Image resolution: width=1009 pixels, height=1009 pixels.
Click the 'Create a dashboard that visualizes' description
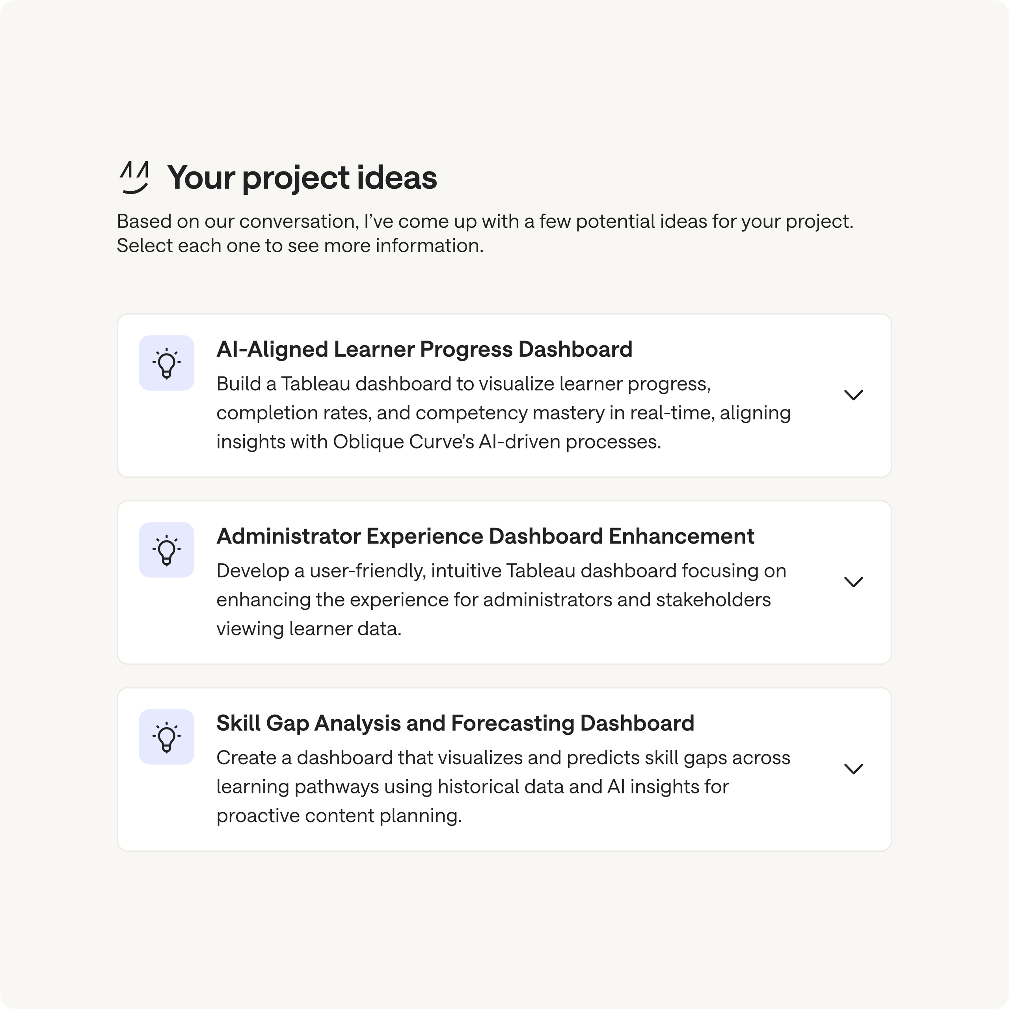tap(503, 787)
